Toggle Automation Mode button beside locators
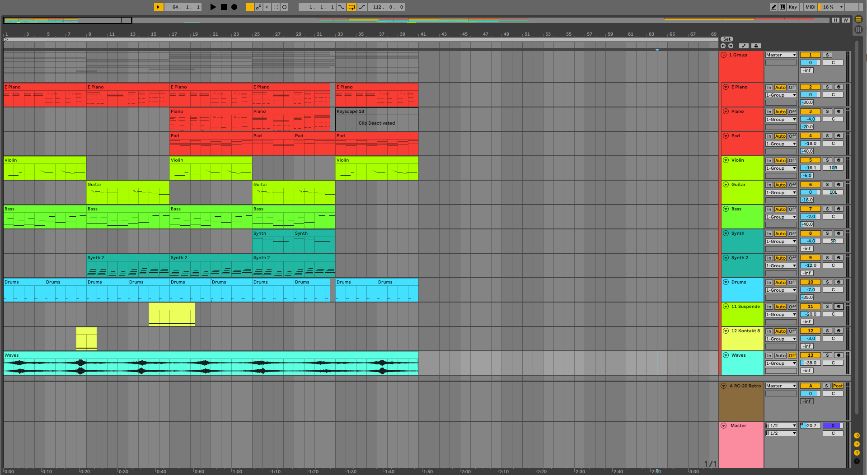Screen dimensions: 867x475 [744, 46]
